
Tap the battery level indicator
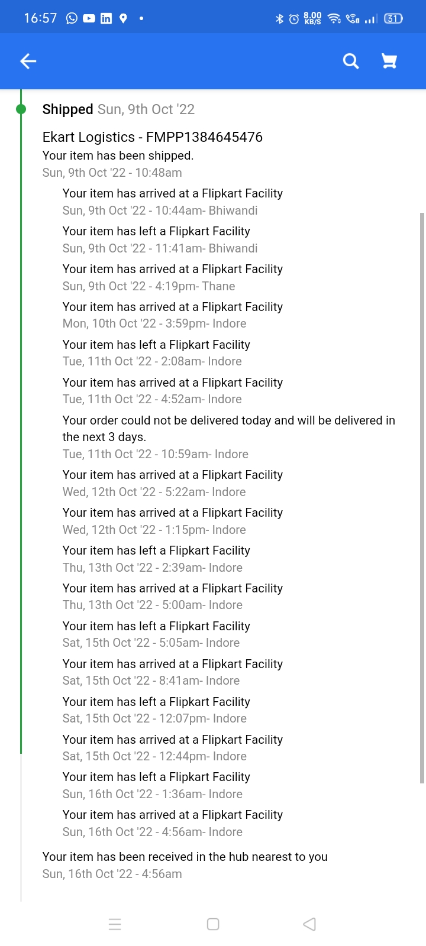393,19
